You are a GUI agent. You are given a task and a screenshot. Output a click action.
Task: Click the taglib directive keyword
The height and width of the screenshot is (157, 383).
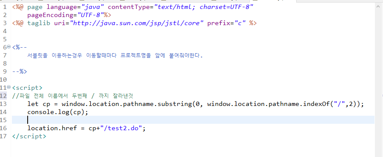39,23
